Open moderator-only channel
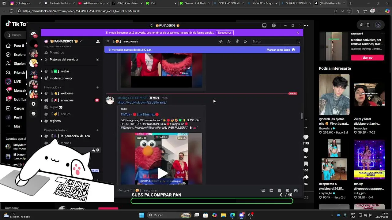Screen dimensions: 392x220 (x=71, y=78)
